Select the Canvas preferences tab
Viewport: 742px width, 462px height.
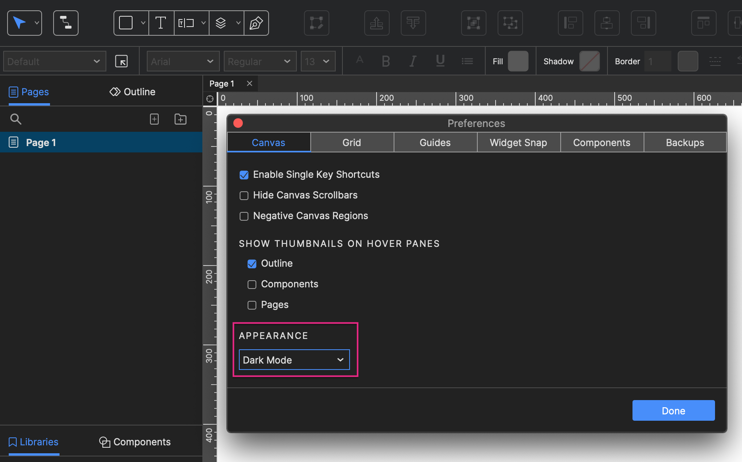(x=269, y=142)
